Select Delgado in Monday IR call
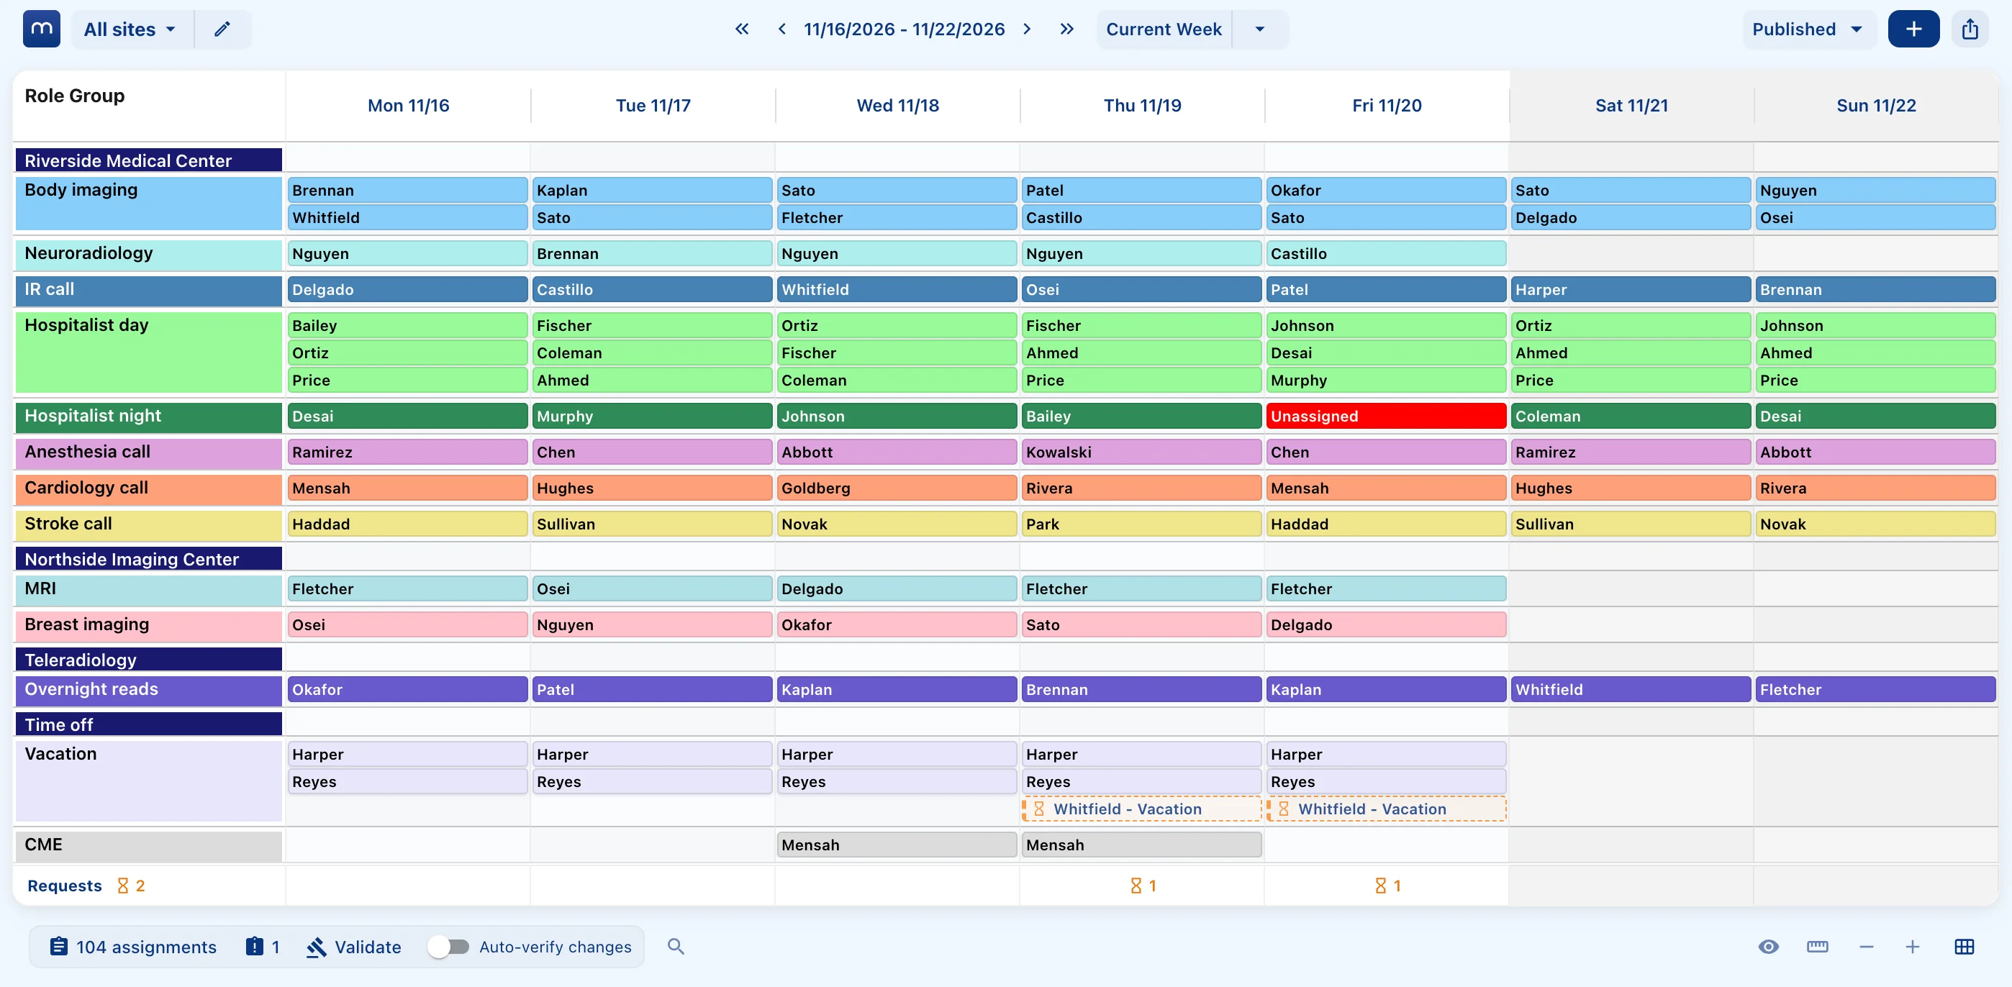This screenshot has height=987, width=2012. pos(408,290)
